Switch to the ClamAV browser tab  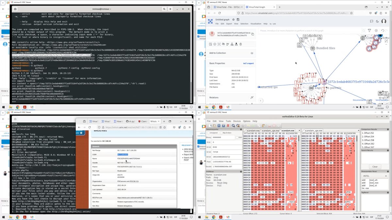coord(143,121)
